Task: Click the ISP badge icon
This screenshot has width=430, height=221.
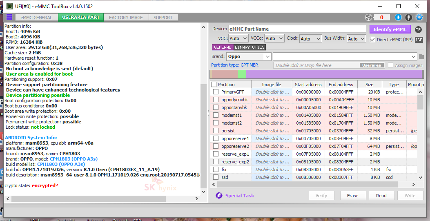Action: pos(419,40)
